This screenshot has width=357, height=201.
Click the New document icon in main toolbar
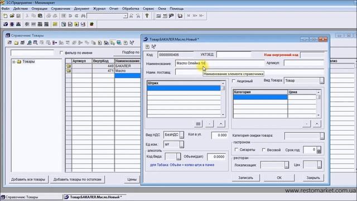click(x=6, y=16)
